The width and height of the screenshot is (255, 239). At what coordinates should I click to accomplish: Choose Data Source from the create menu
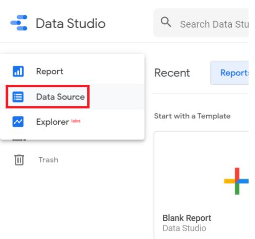tap(73, 97)
